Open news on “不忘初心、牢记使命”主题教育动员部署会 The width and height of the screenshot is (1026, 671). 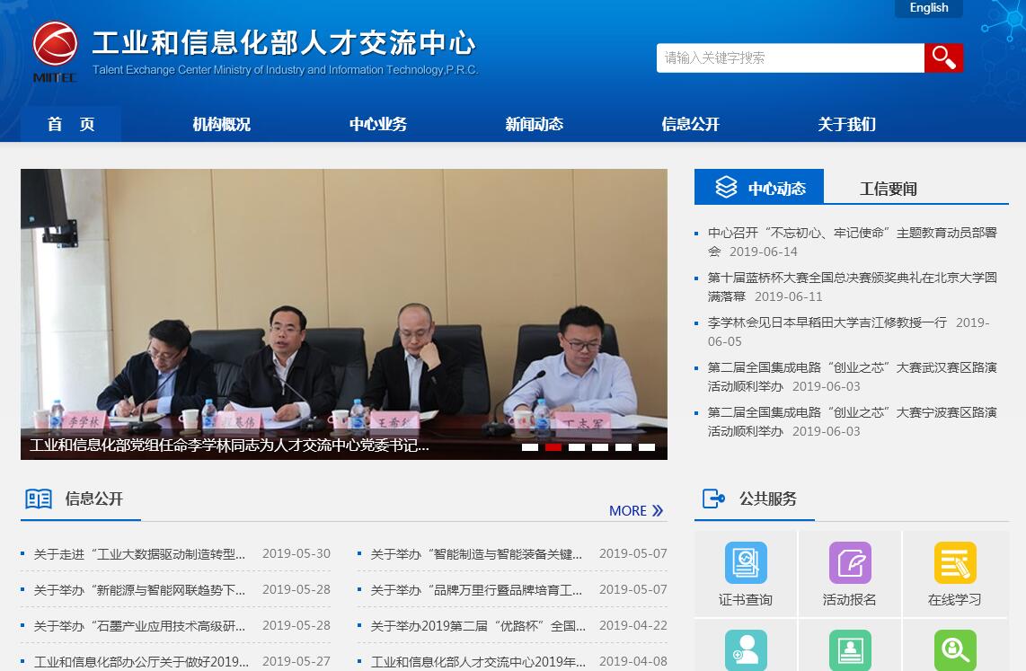(x=852, y=242)
